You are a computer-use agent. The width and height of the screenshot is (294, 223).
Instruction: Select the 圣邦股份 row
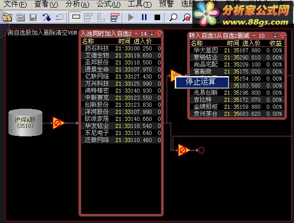coord(121,62)
